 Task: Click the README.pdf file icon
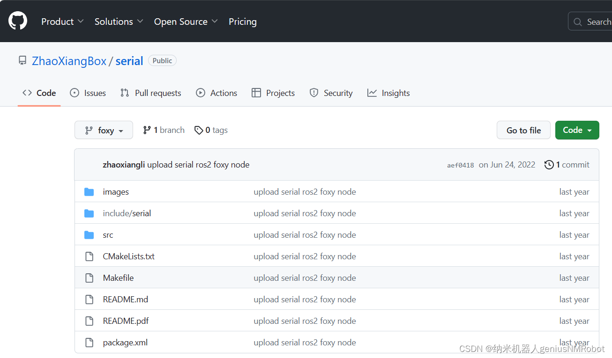pyautogui.click(x=89, y=321)
